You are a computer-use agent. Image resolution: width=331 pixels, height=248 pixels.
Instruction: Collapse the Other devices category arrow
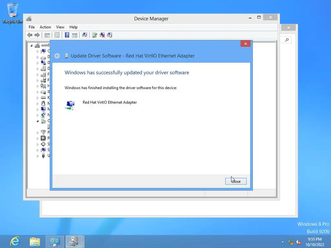37,121
